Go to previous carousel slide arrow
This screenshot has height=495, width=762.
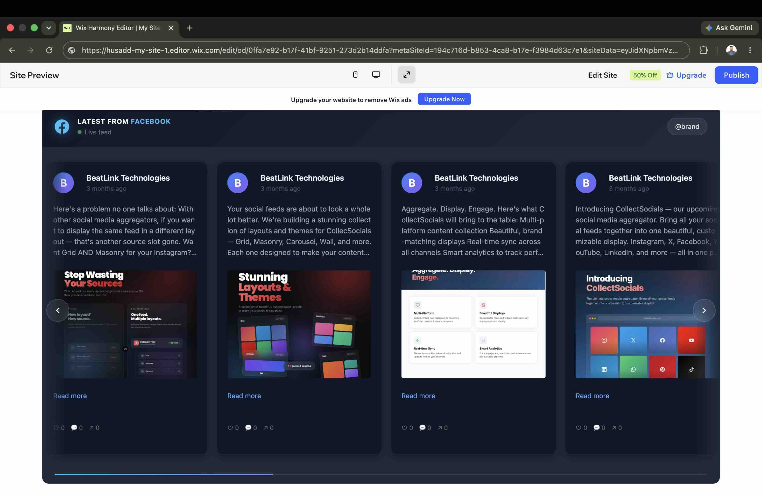58,310
